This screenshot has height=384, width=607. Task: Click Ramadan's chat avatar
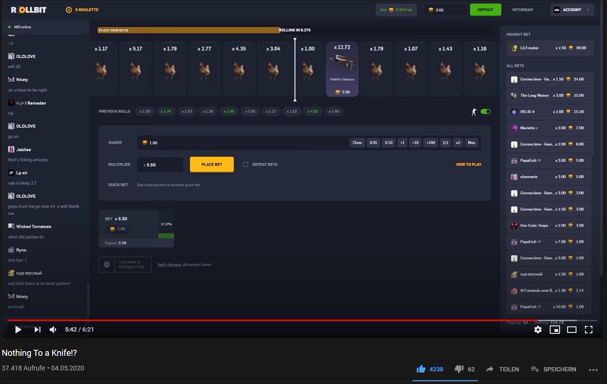[x=11, y=103]
